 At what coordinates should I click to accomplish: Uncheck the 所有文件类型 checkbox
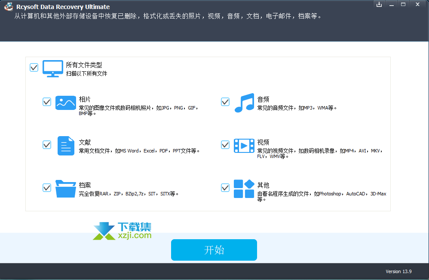pyautogui.click(x=34, y=67)
